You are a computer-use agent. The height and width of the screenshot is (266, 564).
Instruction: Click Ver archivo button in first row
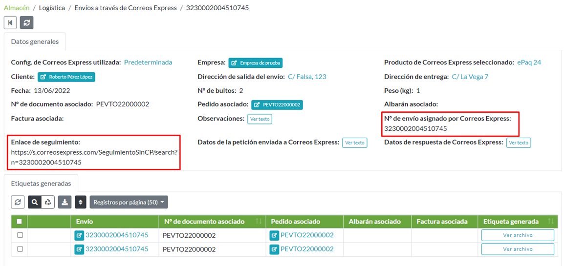pyautogui.click(x=518, y=235)
